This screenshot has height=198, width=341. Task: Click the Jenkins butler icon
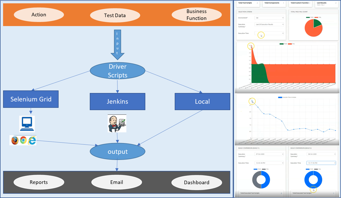(x=117, y=123)
